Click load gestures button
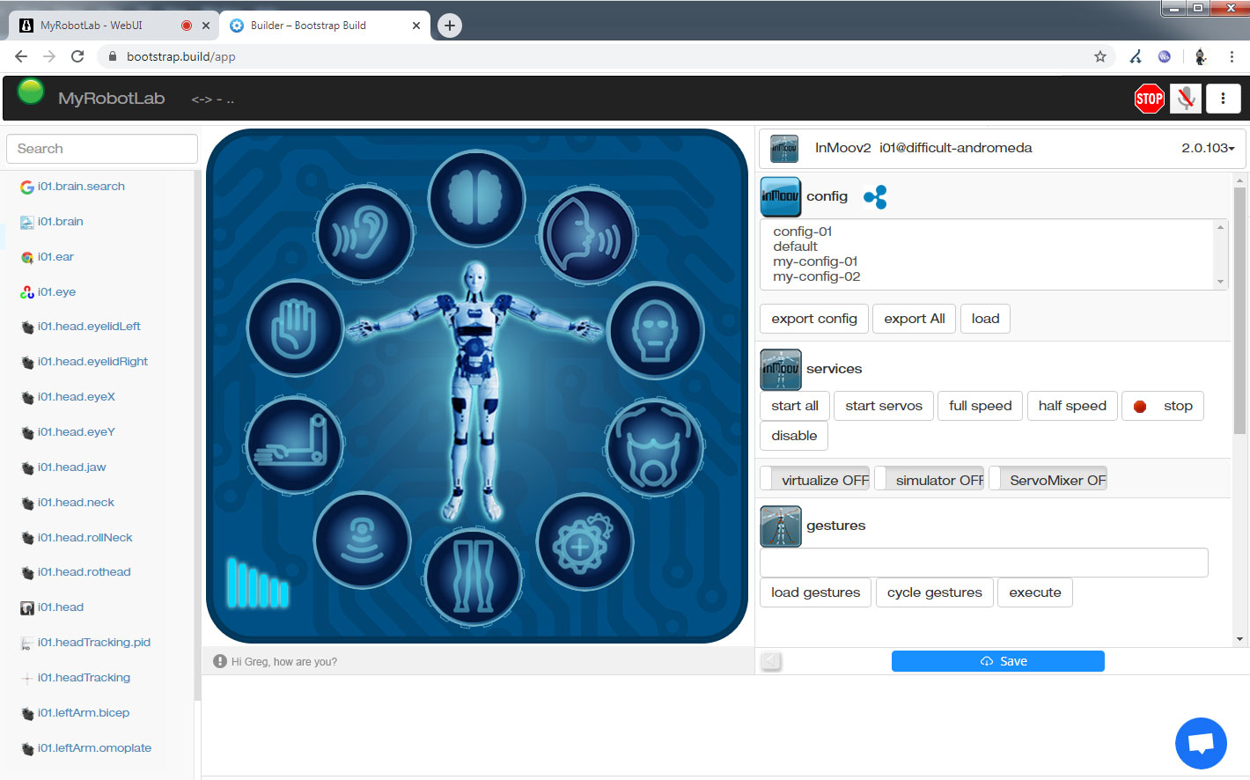1250x780 pixels. pyautogui.click(x=816, y=592)
